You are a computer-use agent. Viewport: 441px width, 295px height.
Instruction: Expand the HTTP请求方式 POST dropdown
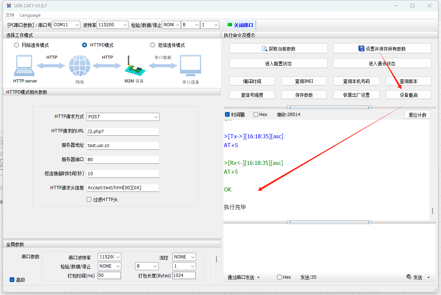123,117
